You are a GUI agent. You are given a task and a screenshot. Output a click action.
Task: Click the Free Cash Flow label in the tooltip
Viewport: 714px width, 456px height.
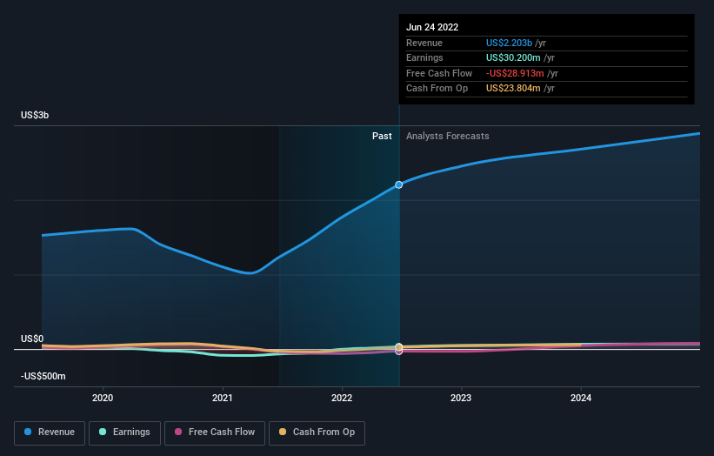(439, 73)
